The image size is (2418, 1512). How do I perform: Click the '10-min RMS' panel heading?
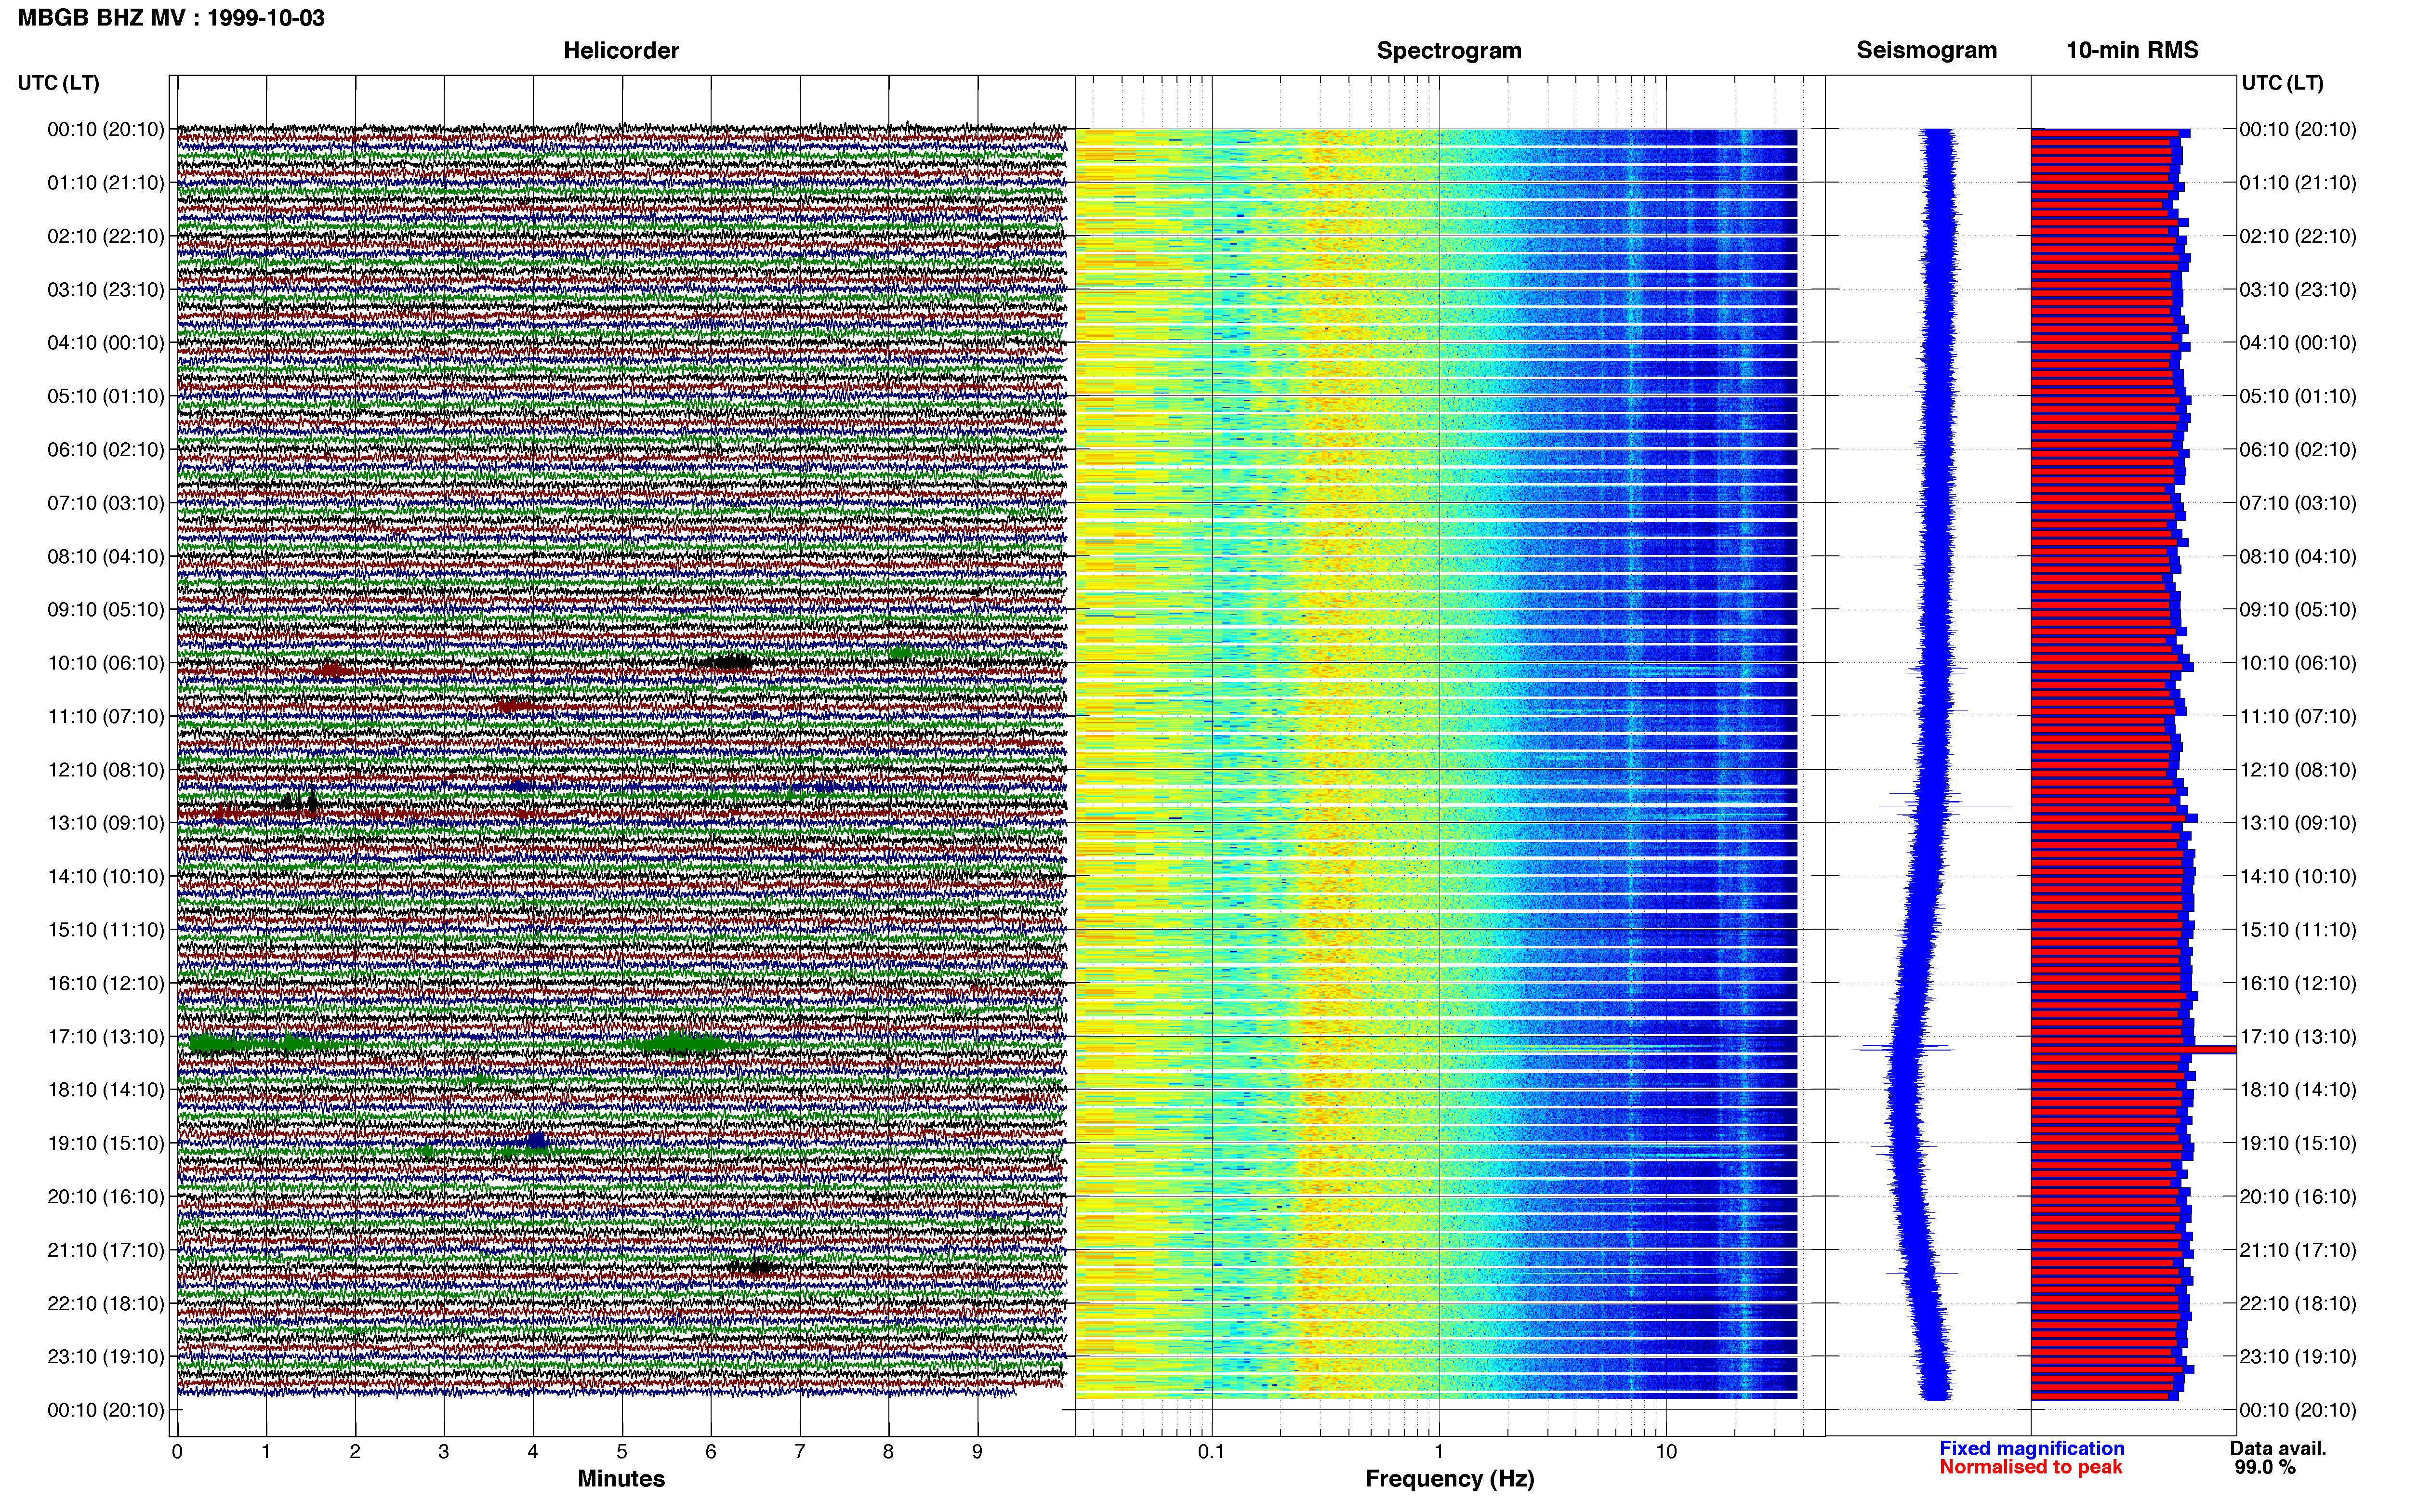click(2132, 50)
